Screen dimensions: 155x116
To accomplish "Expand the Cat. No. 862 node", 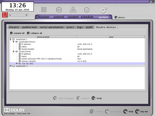I will point(17,63).
